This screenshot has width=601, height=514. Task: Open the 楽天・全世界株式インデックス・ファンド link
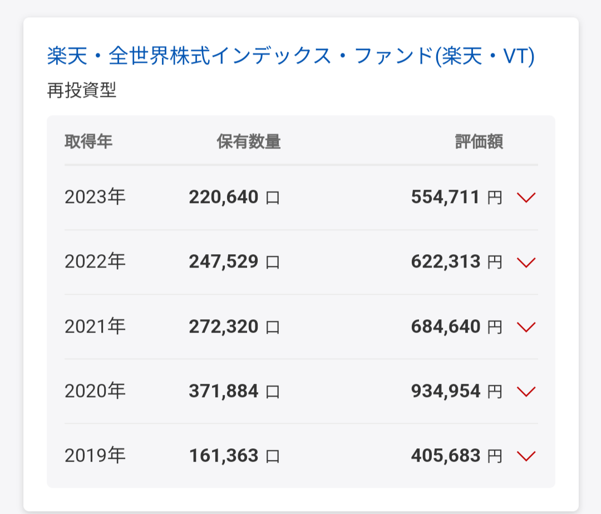290,56
